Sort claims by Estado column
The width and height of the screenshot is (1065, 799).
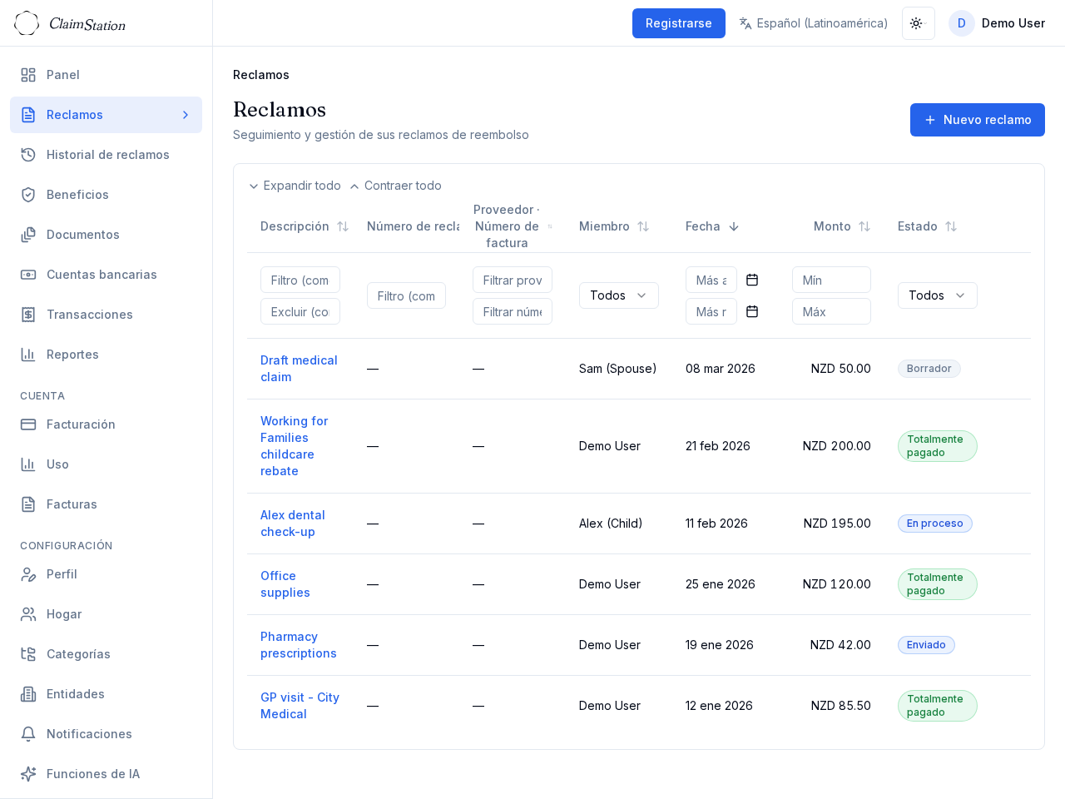[951, 226]
